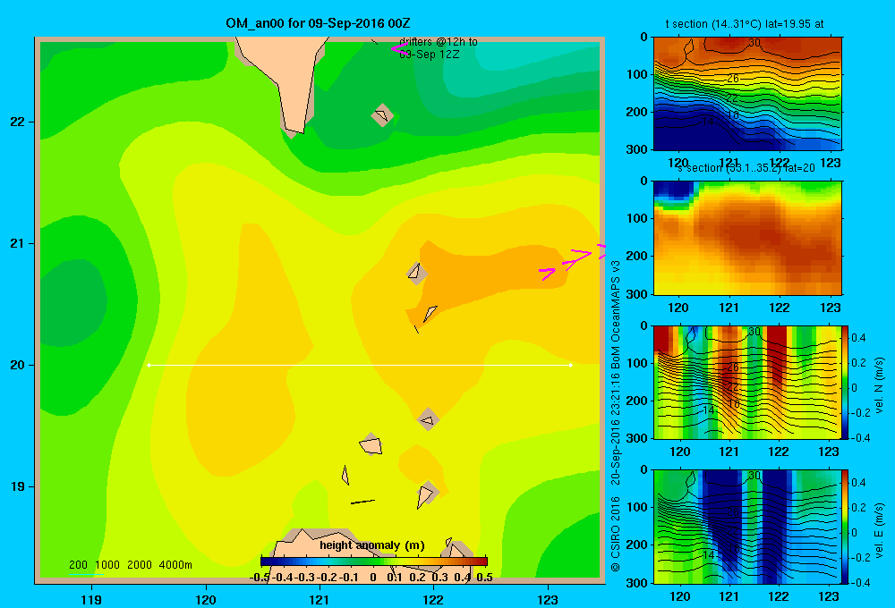Viewport: 895px width, 608px height.
Task: Click the latitude 21 label on the main map
Action: 18,243
